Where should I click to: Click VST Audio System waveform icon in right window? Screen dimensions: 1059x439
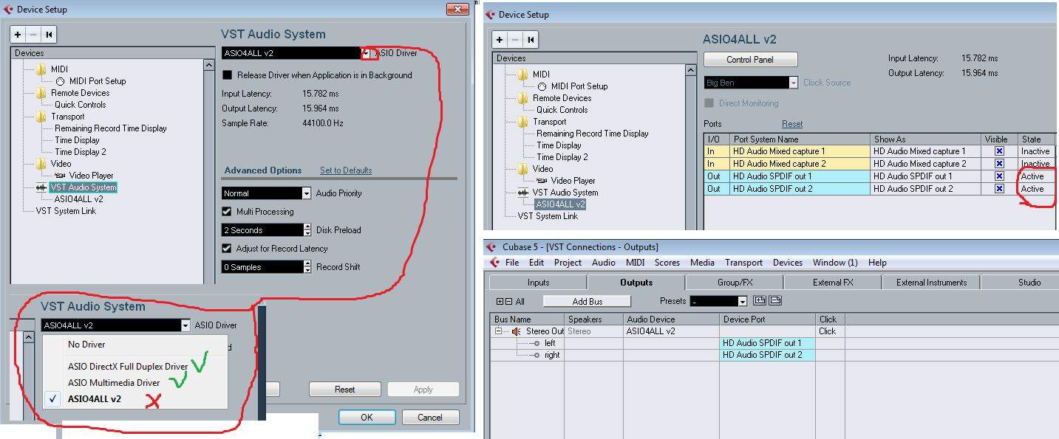(x=523, y=193)
